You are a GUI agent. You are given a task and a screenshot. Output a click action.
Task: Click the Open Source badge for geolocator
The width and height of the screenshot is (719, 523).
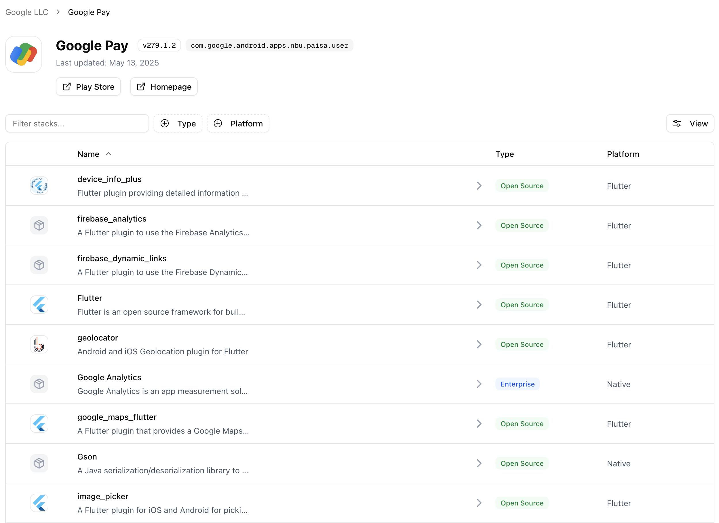[522, 344]
